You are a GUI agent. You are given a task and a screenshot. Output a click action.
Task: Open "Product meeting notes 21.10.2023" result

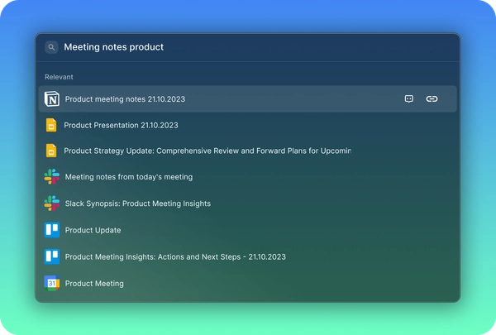(x=125, y=99)
